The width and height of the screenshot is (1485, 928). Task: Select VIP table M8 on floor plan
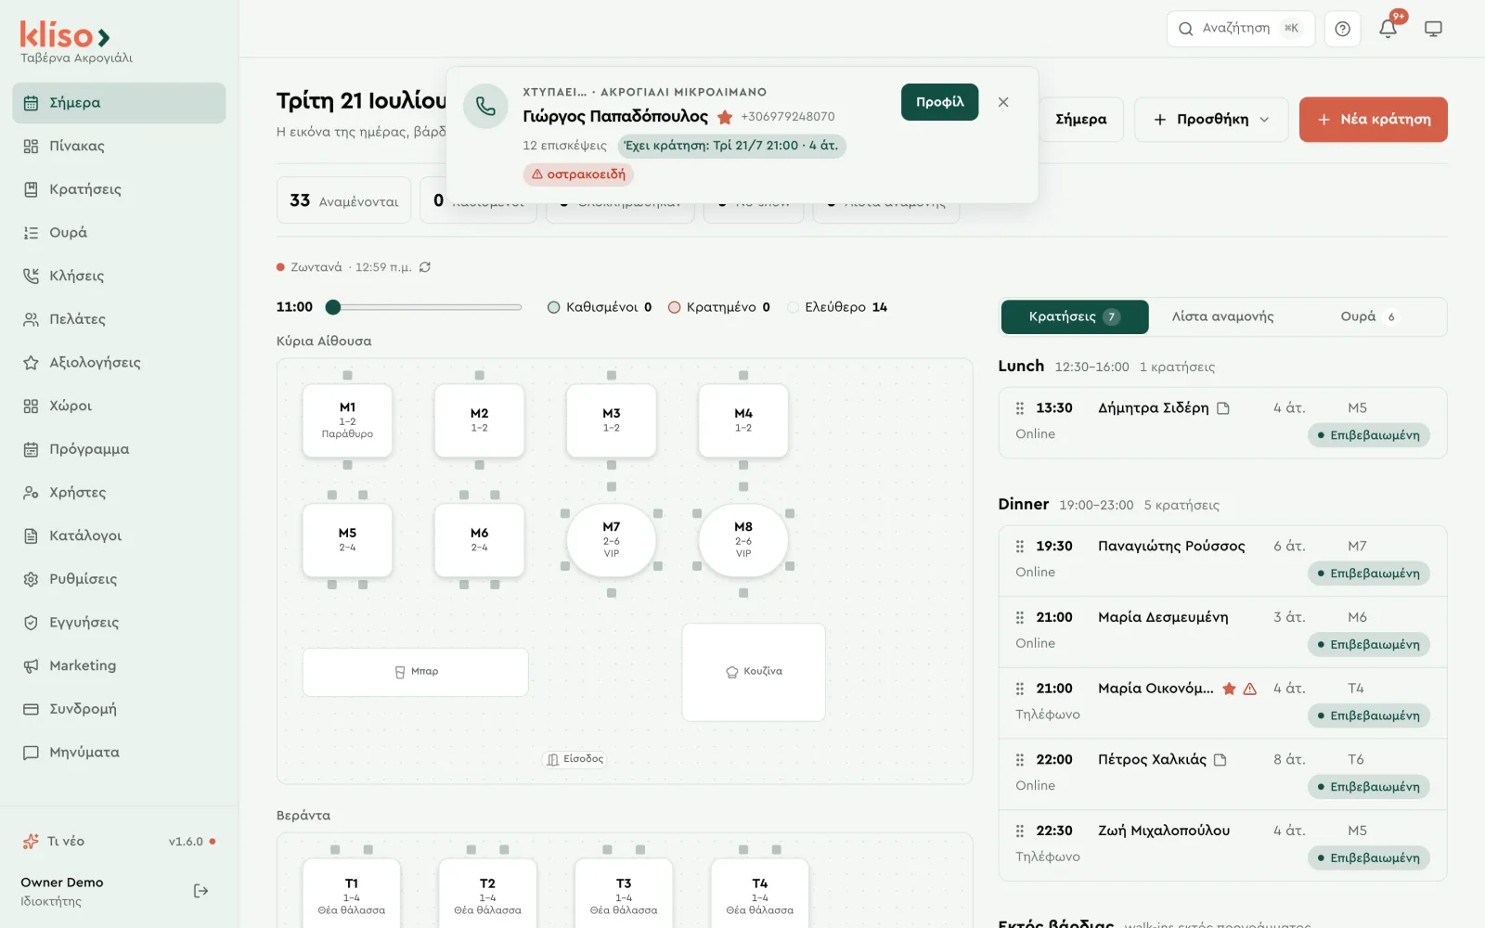(743, 540)
